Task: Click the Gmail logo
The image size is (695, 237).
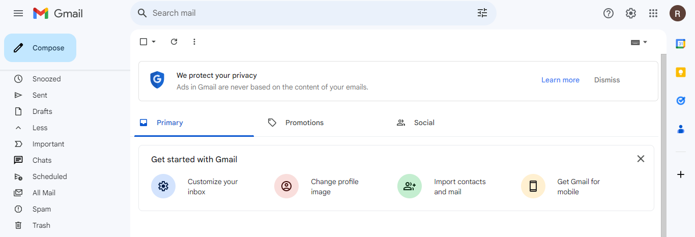Action: click(x=58, y=13)
